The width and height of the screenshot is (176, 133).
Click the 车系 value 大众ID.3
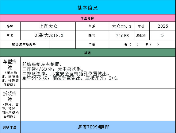pyautogui.click(x=121, y=26)
